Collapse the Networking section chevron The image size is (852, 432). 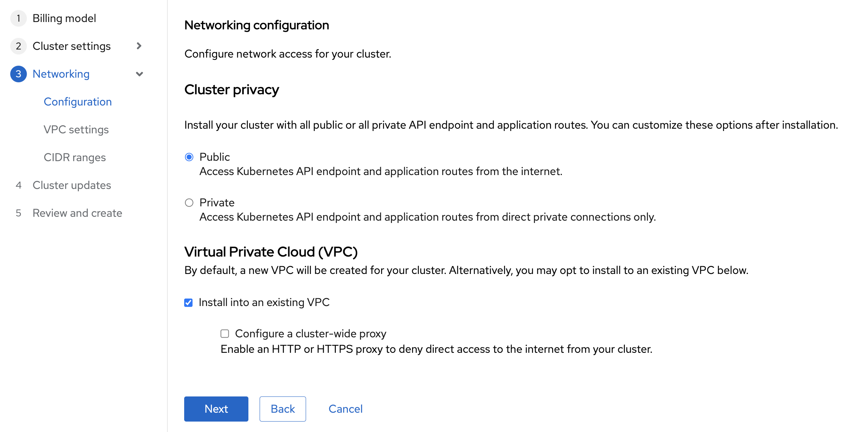pyautogui.click(x=139, y=74)
